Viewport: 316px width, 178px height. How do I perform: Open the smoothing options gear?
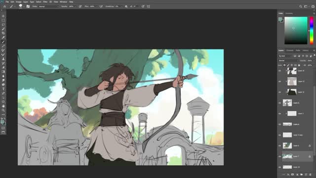click(x=126, y=6)
